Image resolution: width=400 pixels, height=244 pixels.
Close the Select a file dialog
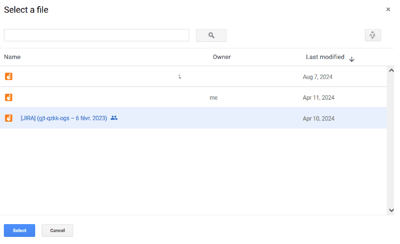coord(388,9)
